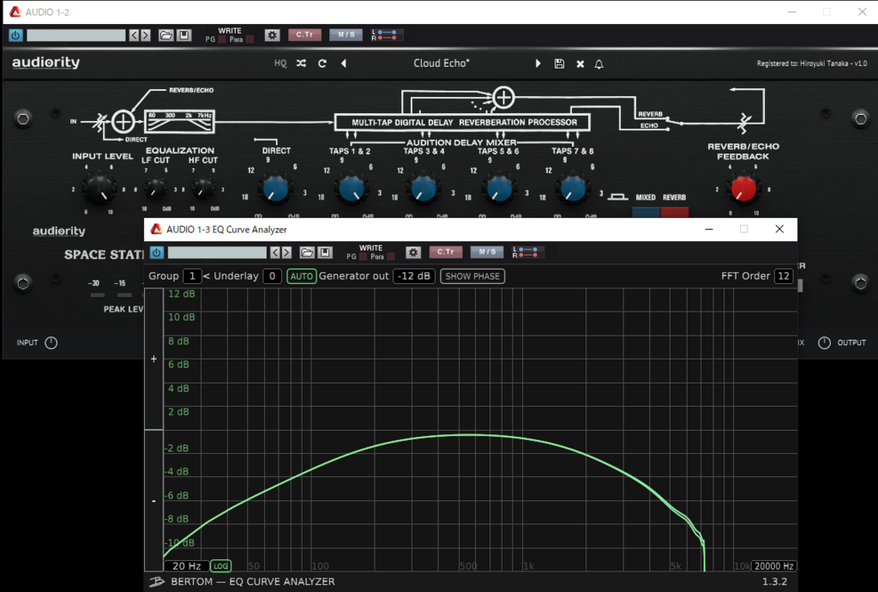The width and height of the screenshot is (878, 592).
Task: Toggle M/S mode in AUDIO 1-2 window
Action: [x=346, y=34]
